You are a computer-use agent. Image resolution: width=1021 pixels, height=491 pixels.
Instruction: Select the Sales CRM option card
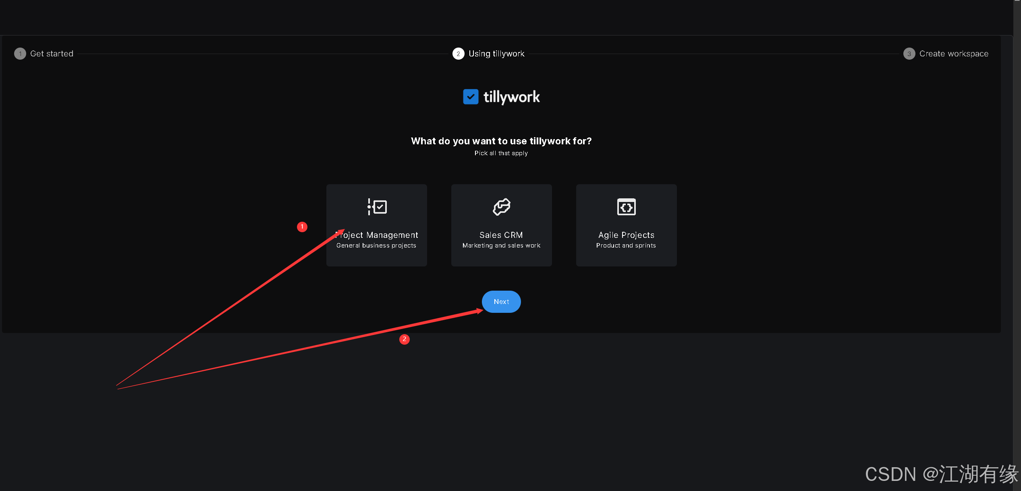pos(501,225)
